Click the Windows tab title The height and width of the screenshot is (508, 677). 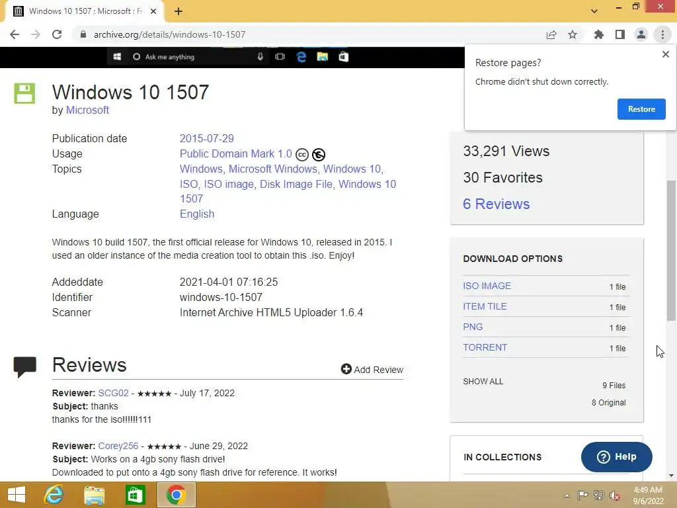(86, 11)
